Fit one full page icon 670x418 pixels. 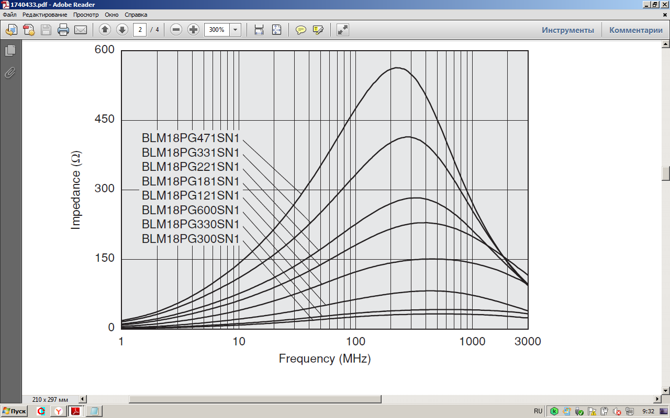276,30
